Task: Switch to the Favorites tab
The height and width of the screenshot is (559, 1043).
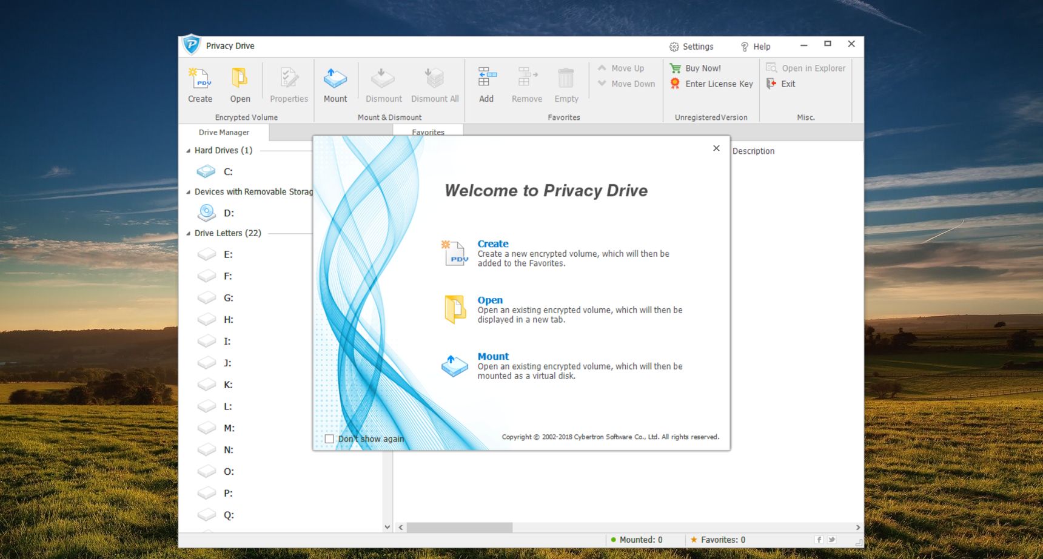Action: coord(428,131)
